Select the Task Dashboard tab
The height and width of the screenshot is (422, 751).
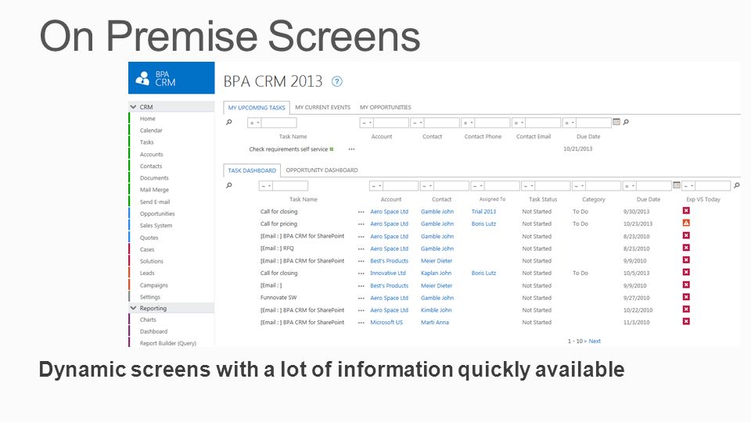[252, 170]
